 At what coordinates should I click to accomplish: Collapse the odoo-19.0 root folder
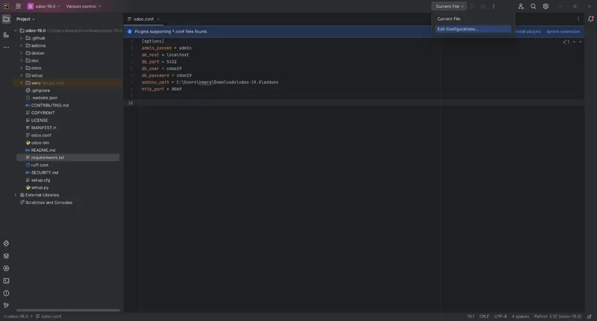point(16,31)
